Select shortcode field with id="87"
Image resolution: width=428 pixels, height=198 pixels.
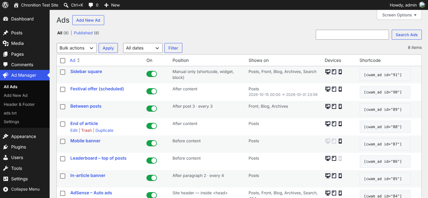385,144
